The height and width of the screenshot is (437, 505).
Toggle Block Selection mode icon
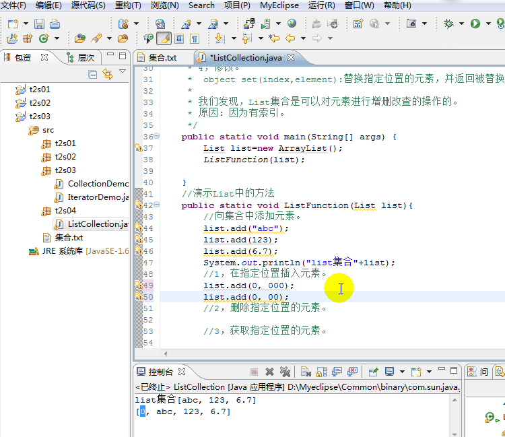click(179, 38)
